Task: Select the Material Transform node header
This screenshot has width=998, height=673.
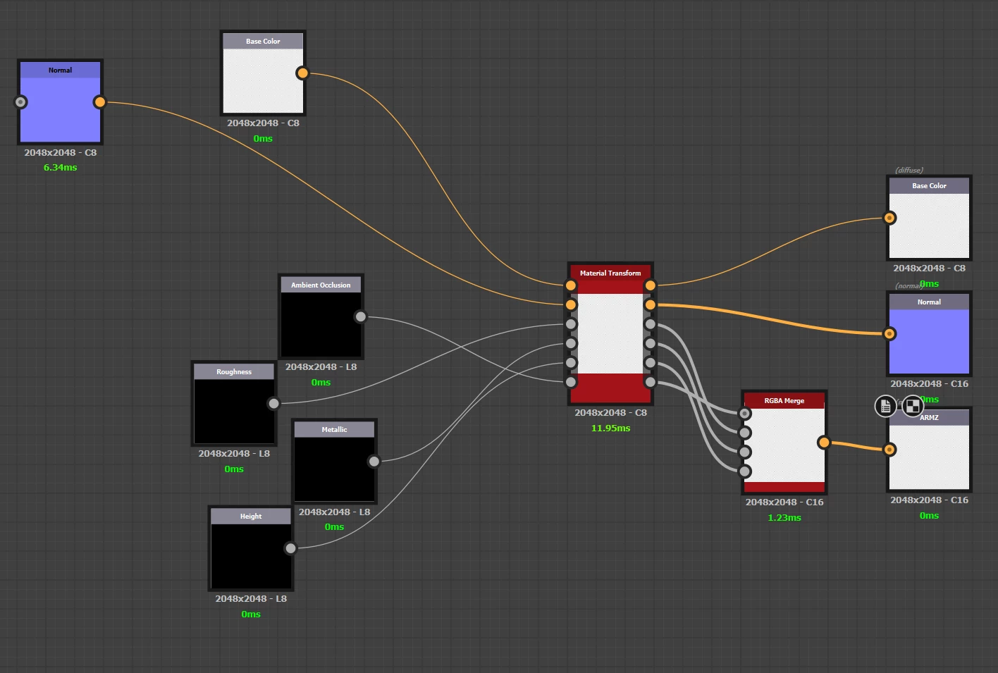Action: coord(610,273)
